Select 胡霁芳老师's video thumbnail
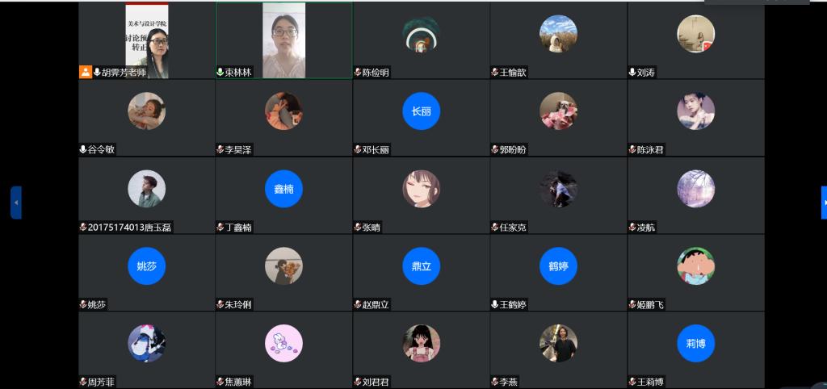The image size is (827, 389). [147, 40]
